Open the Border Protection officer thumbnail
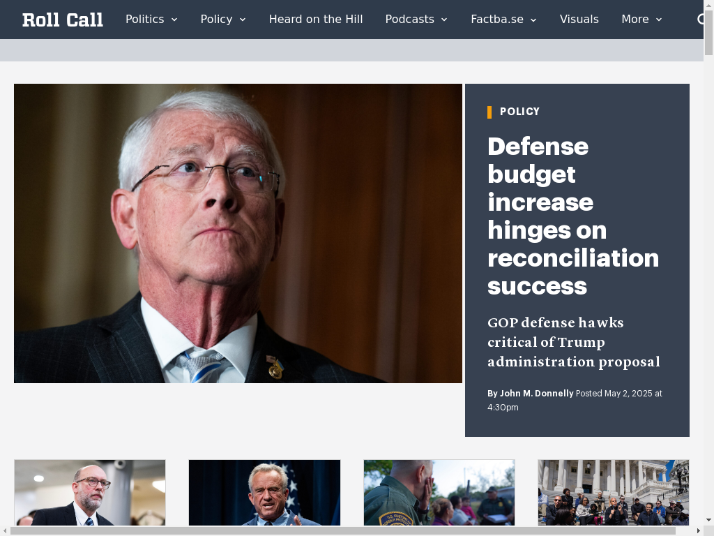This screenshot has width=714, height=536. coord(439,493)
